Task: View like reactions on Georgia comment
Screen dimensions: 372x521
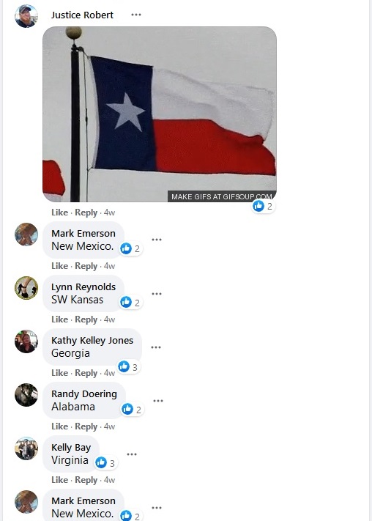Action: coord(129,367)
